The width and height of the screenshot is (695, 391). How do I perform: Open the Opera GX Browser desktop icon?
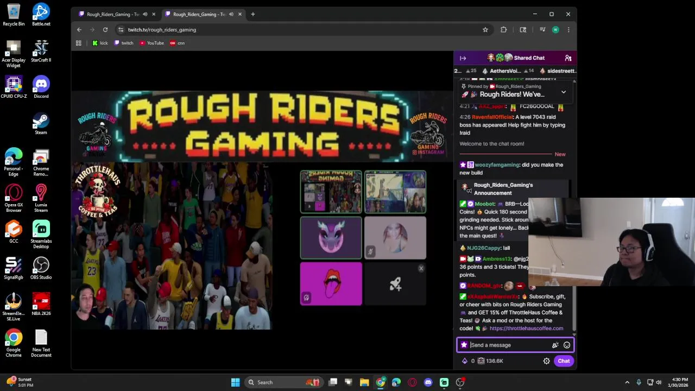point(14,199)
